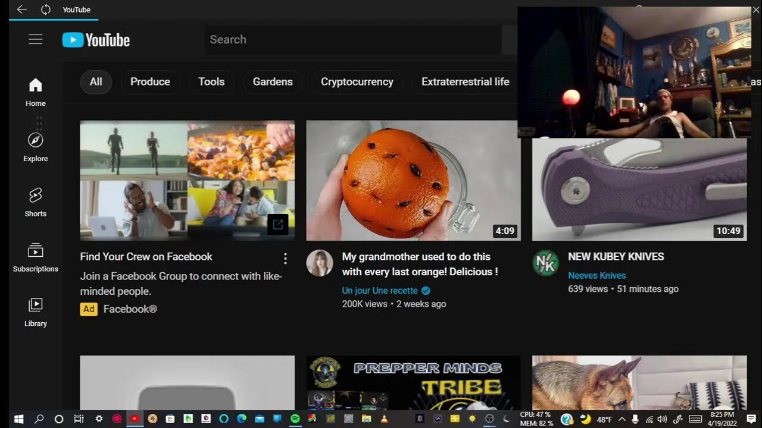Open Spotify from taskbar
Screen dimensions: 762x428
(x=295, y=418)
